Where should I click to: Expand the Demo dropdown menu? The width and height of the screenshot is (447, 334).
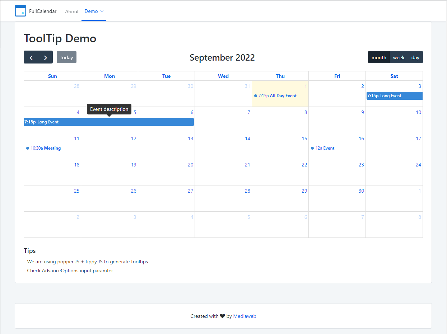pyautogui.click(x=94, y=11)
